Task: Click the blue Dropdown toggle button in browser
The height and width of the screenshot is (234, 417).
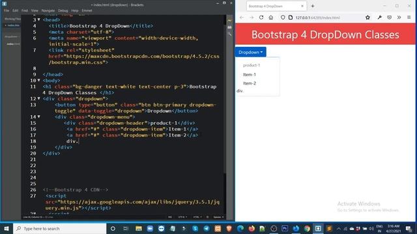Action: coord(250,52)
